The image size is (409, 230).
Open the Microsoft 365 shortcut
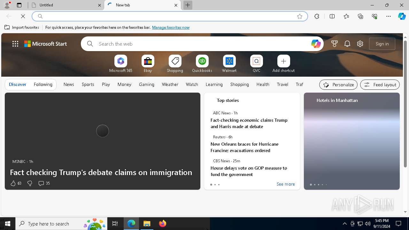pyautogui.click(x=121, y=64)
